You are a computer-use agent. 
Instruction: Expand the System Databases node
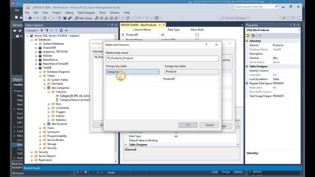[x=36, y=44]
